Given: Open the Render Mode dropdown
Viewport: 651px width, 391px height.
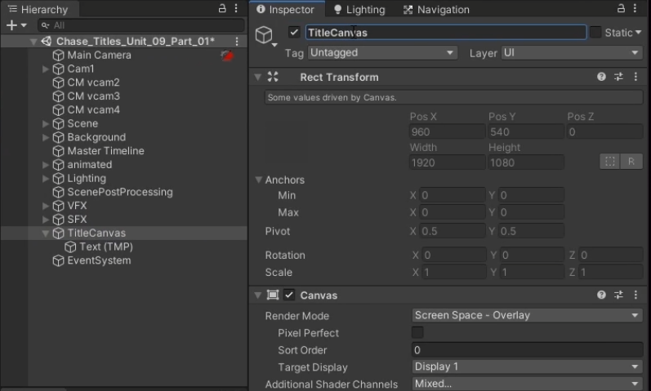Looking at the screenshot, I should [x=527, y=316].
